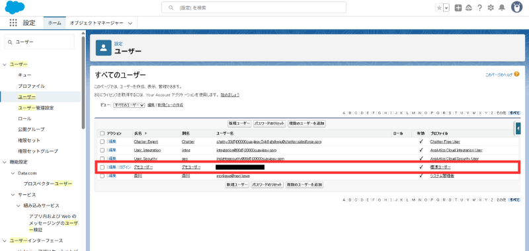Sort by the ユーザー名 column header

tap(225, 133)
